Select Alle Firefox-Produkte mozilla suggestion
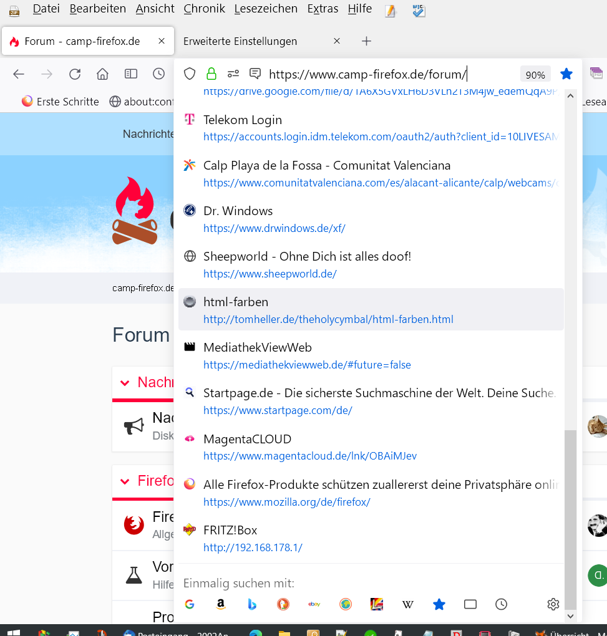The height and width of the screenshot is (636, 607). (x=371, y=493)
